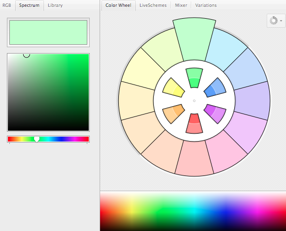Select the Spectrum tab
Image resolution: width=286 pixels, height=231 pixels.
tap(30, 5)
